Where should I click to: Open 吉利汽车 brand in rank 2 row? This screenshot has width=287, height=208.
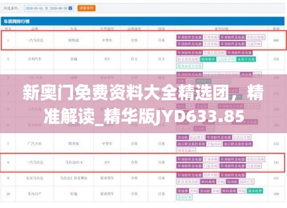click(35, 59)
